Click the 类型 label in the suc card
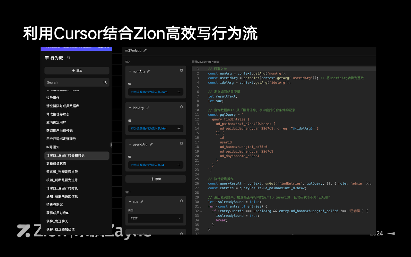 point(131,210)
